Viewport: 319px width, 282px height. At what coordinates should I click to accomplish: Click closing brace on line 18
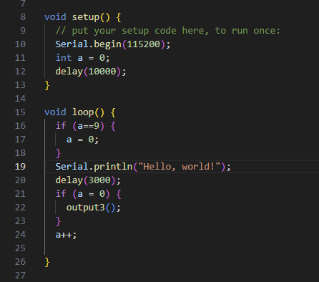58,153
